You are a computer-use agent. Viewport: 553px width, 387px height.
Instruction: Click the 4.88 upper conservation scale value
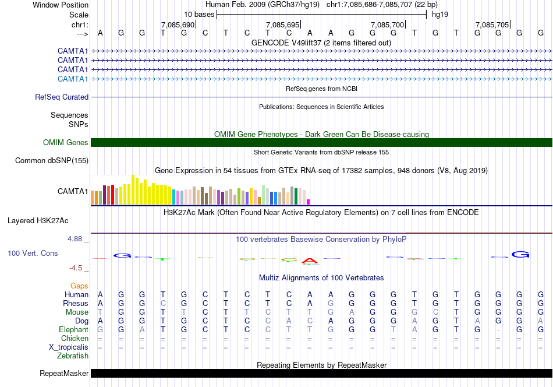[75, 239]
